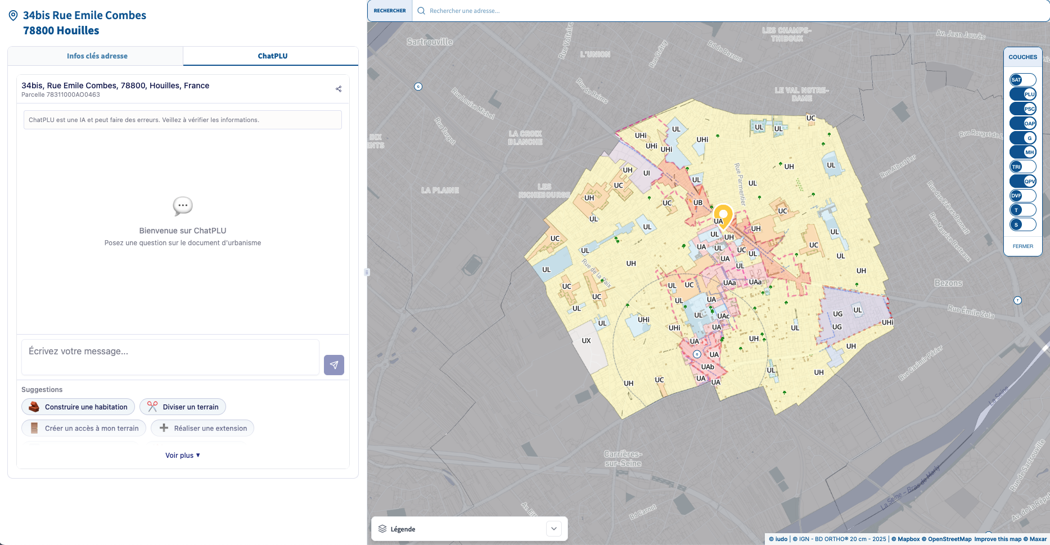Click the share icon next to the address
1050x545 pixels.
[x=339, y=88]
